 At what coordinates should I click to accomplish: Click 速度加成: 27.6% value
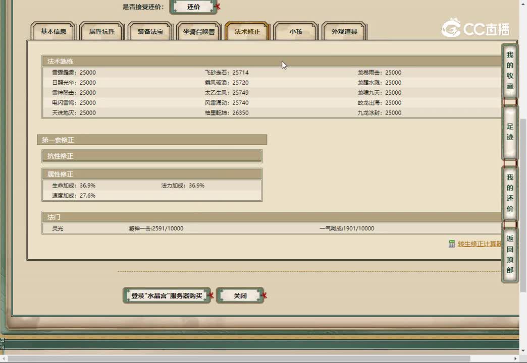(74, 196)
